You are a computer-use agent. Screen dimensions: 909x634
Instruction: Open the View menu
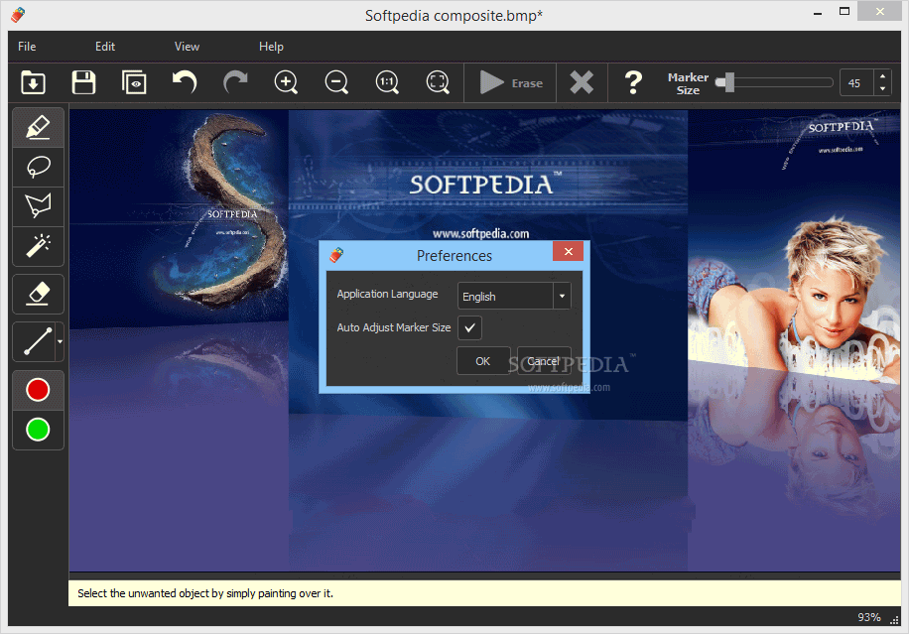[187, 47]
